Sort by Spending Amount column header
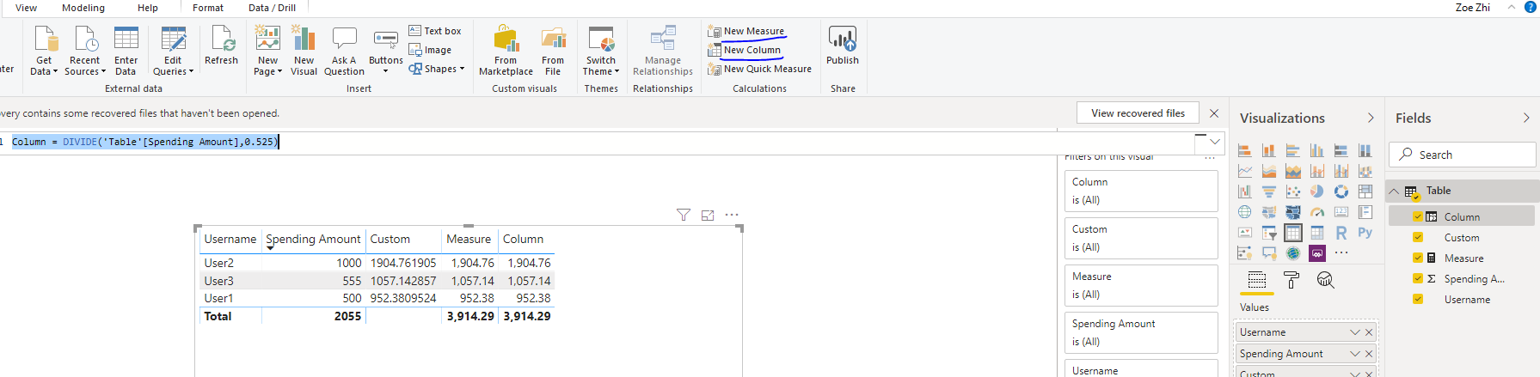The image size is (1540, 377). coord(313,239)
